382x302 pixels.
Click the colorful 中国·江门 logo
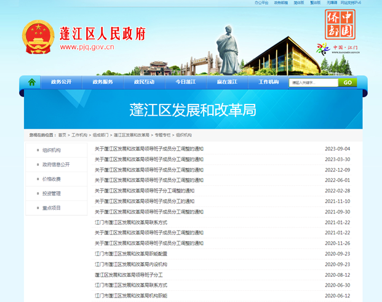338,49
